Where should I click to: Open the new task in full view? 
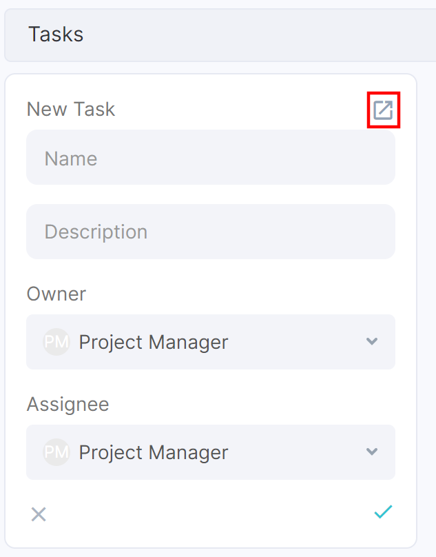[x=383, y=110]
